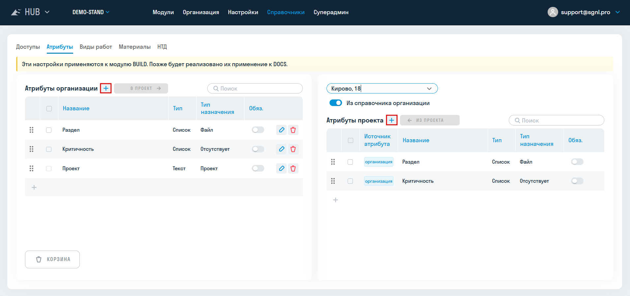Open the Организация menu
630x296 pixels.
201,12
